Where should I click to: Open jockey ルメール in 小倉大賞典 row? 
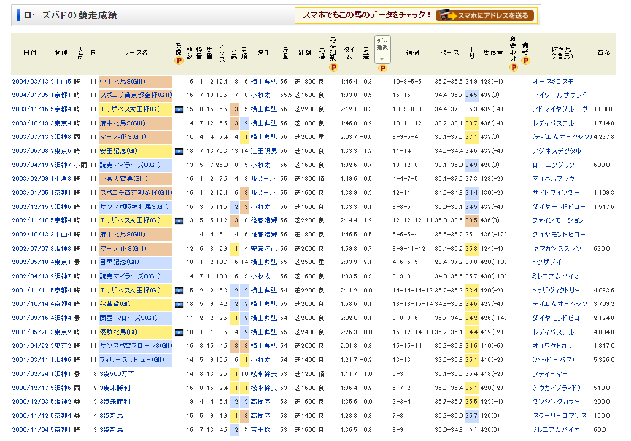(x=263, y=179)
